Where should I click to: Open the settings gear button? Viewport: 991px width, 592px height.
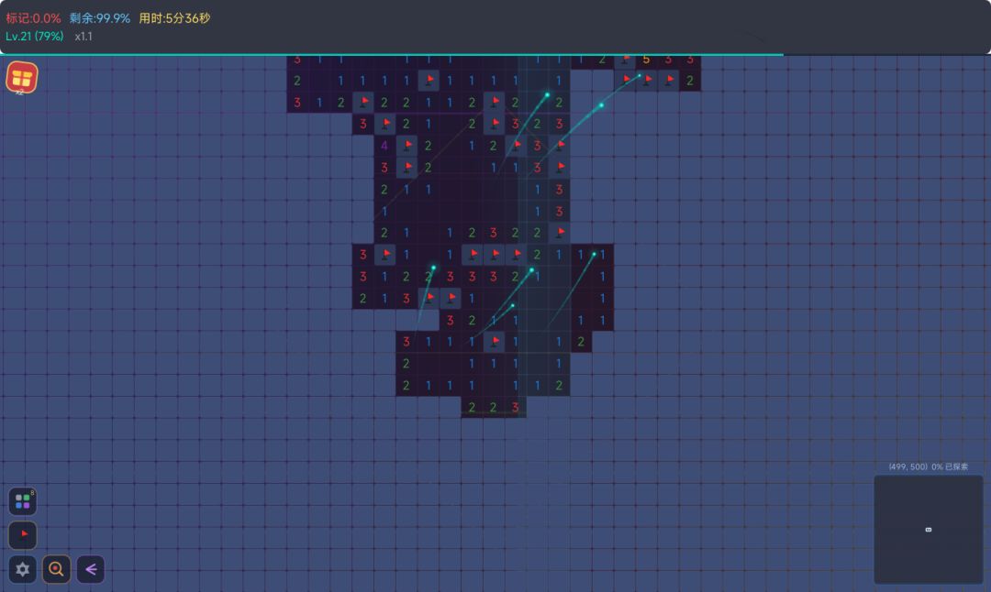tap(23, 569)
